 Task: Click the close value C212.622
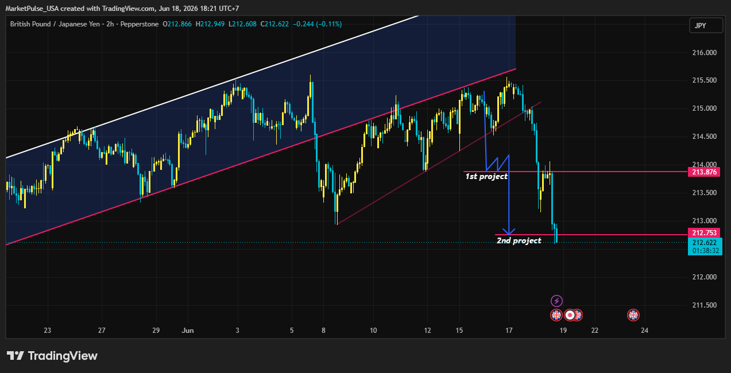tap(276, 24)
